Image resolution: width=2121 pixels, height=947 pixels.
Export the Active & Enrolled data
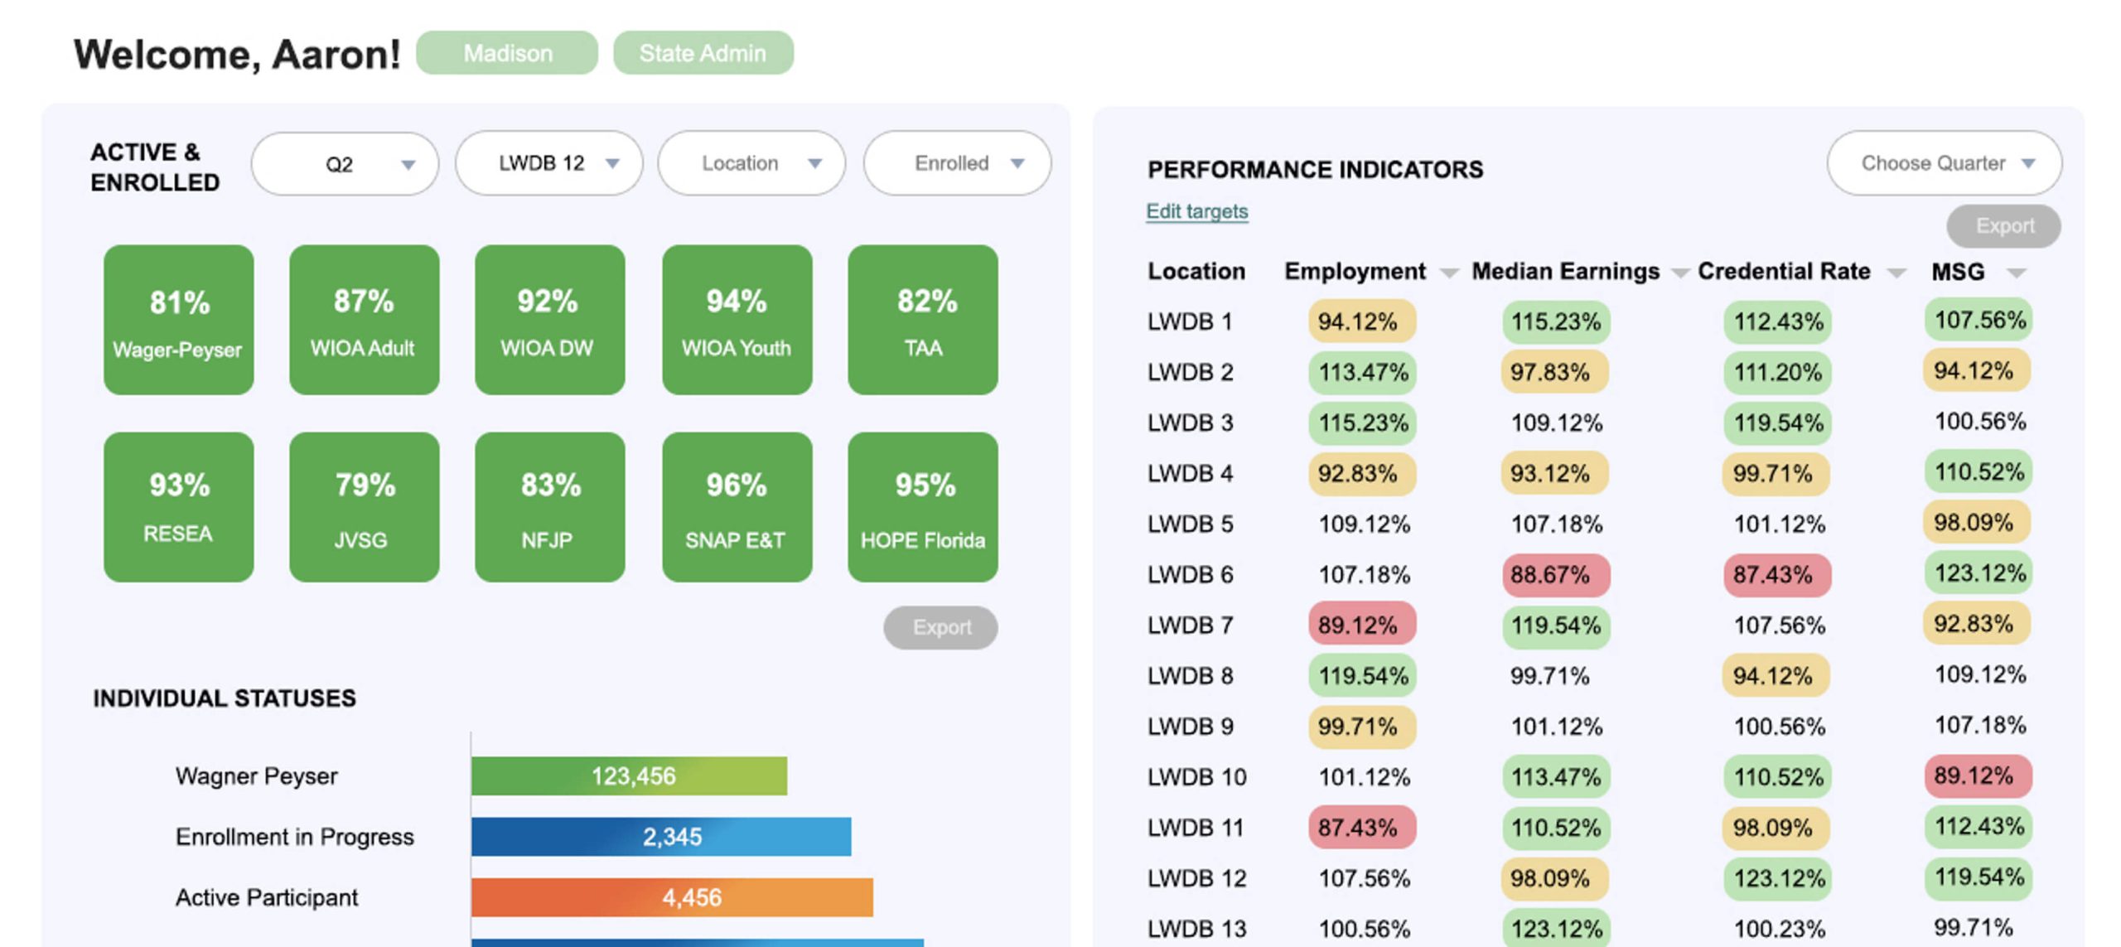940,627
